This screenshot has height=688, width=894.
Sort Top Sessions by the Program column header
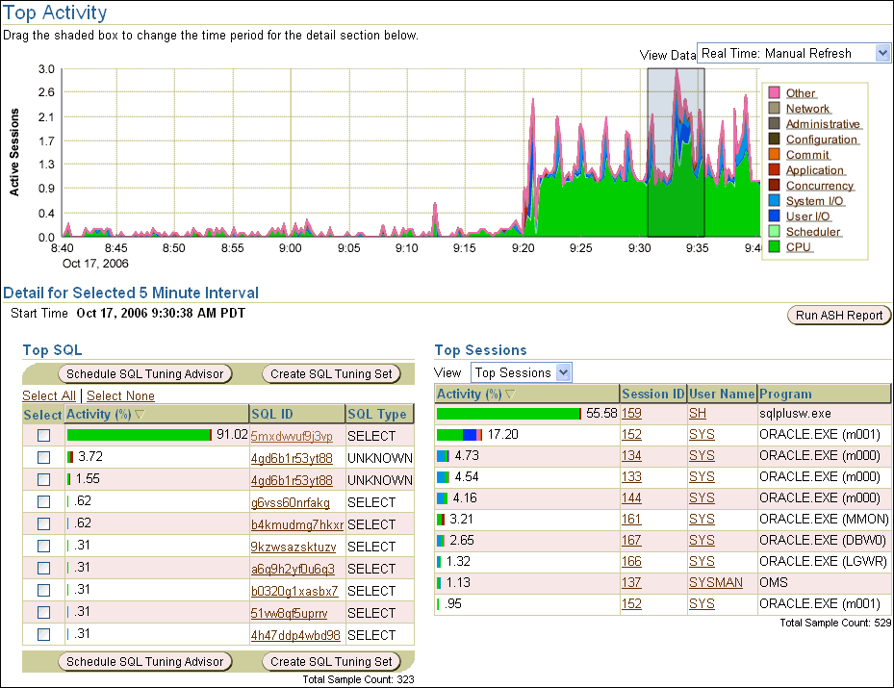[785, 394]
